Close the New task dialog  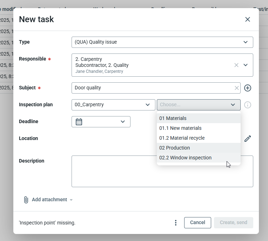click(x=248, y=19)
